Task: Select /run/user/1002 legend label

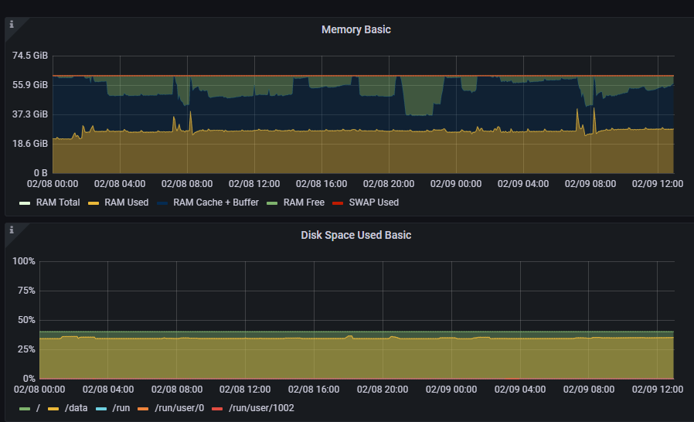Action: pyautogui.click(x=261, y=408)
